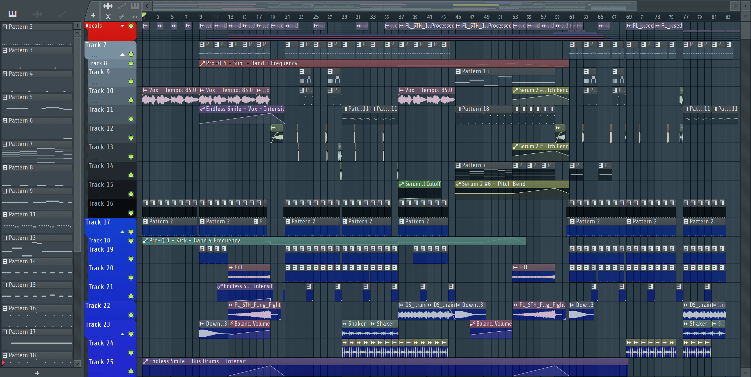Screen dimensions: 751x377
Task: Click the piano icon of Pattern 14 in picker
Action: [5, 261]
